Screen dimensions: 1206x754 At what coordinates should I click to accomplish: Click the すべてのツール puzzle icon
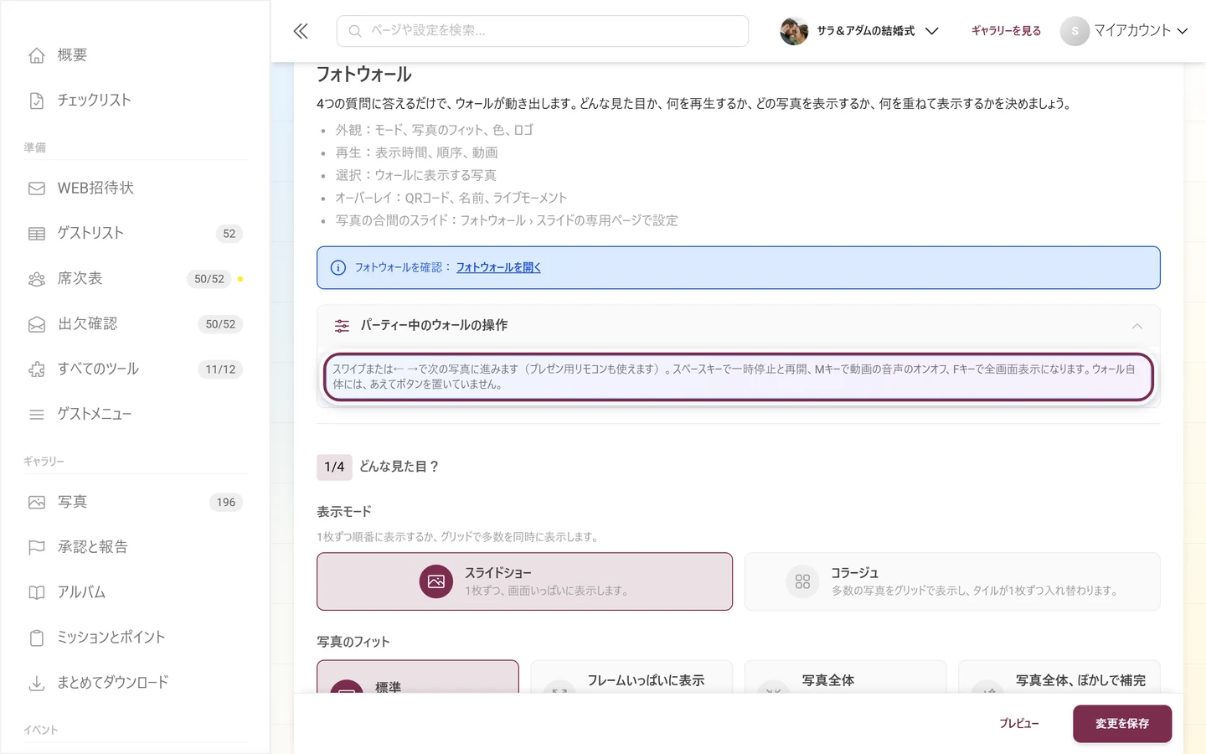[x=37, y=369]
